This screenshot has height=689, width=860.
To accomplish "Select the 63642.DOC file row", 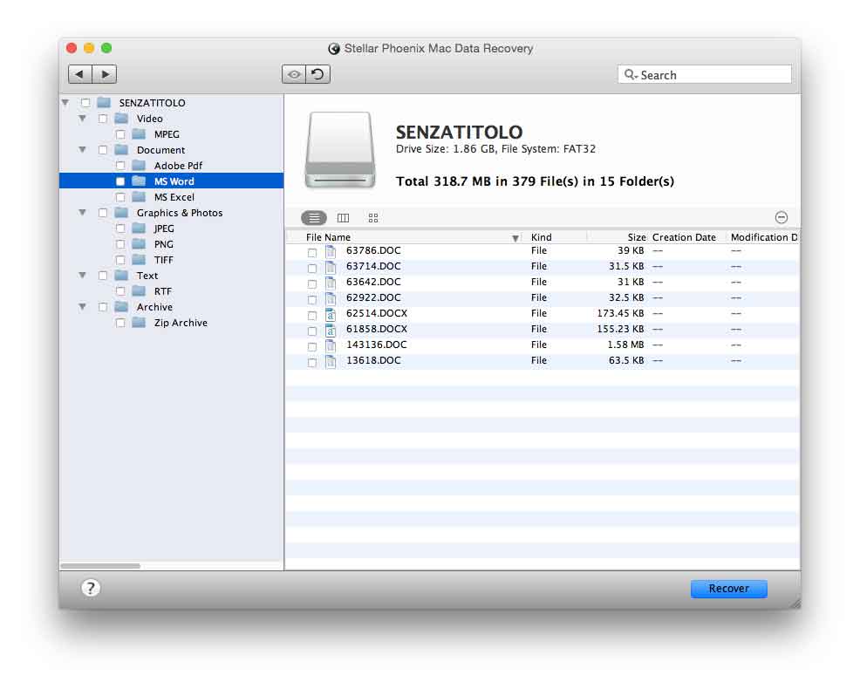I will click(x=542, y=282).
